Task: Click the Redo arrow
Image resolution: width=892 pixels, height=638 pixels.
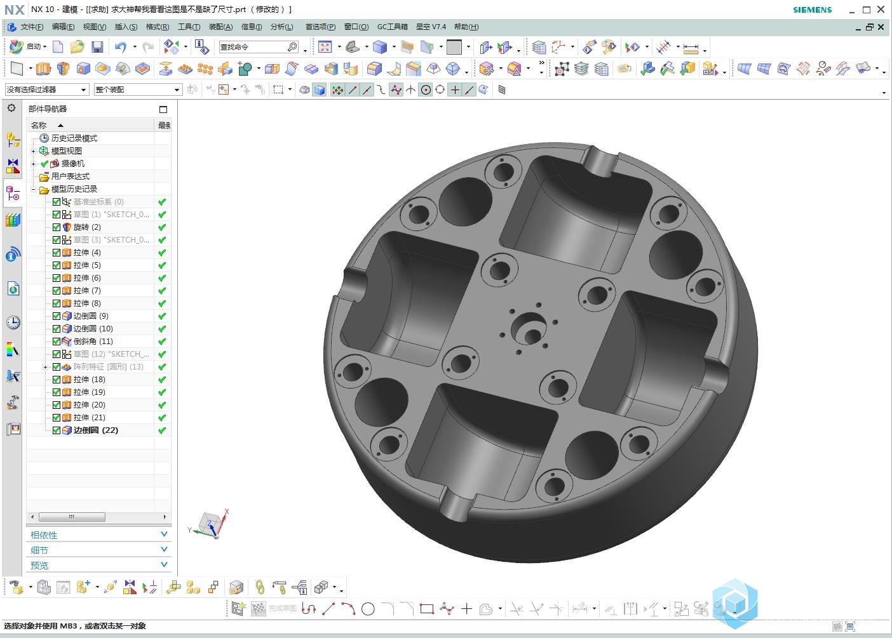Action: (148, 47)
